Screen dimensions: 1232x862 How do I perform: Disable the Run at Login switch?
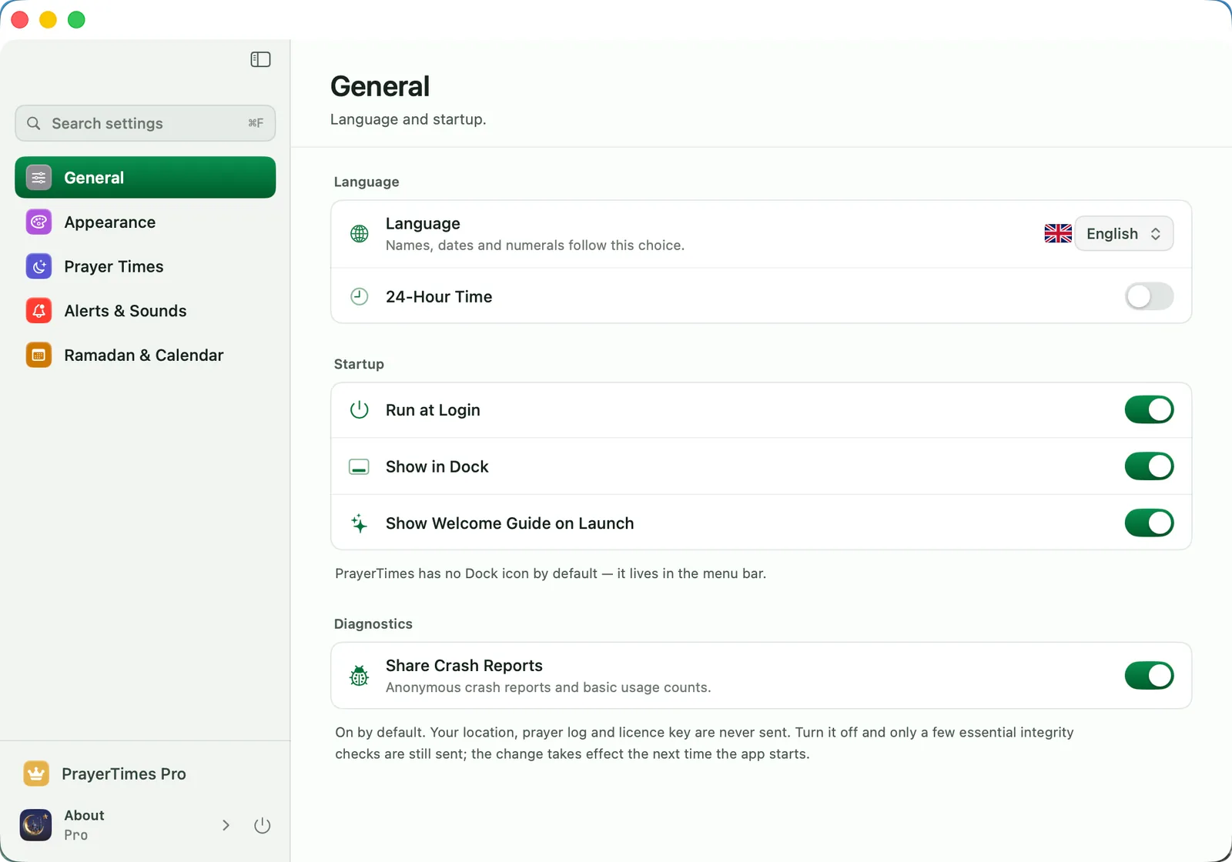point(1149,409)
